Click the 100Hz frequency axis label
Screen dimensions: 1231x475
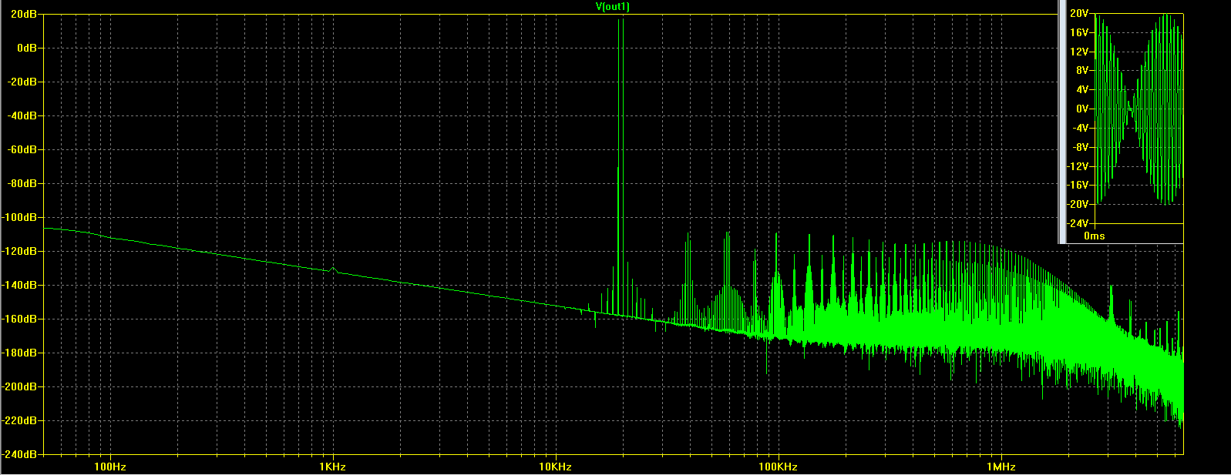[110, 467]
